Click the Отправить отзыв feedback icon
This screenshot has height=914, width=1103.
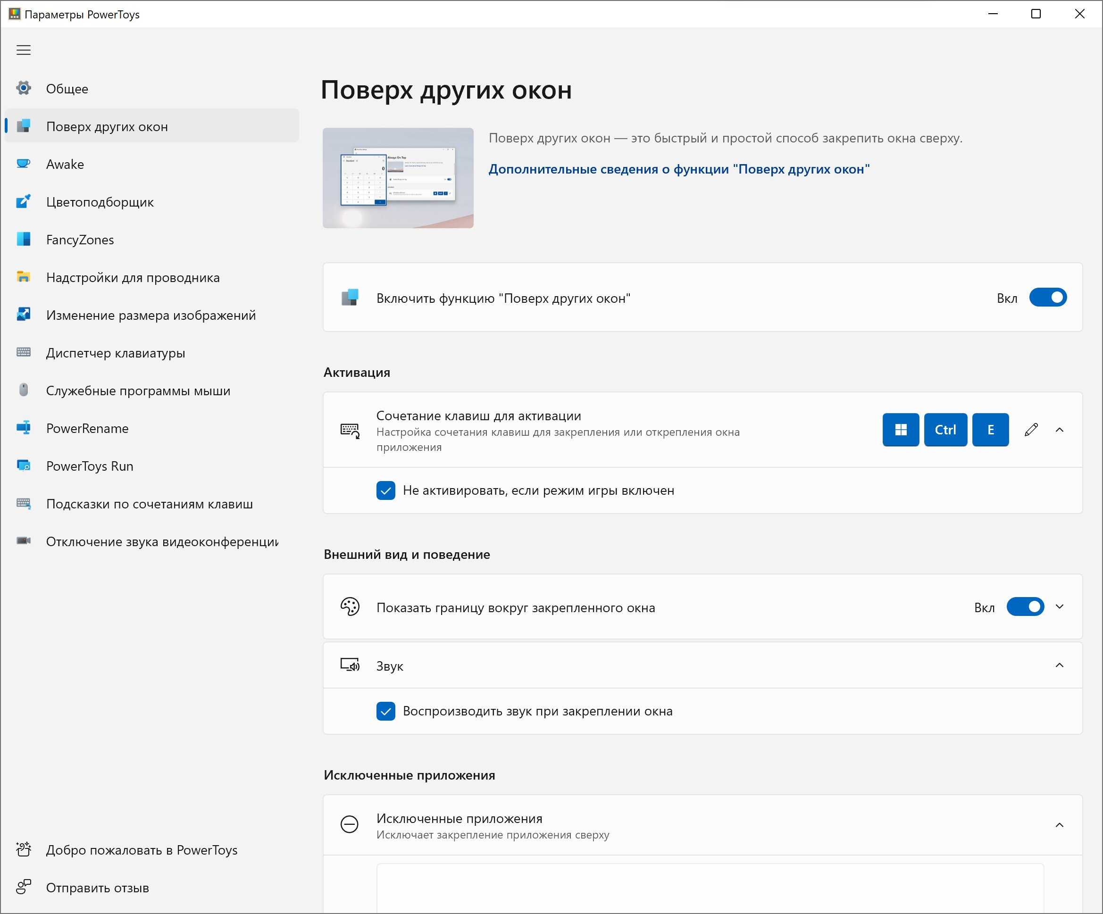(24, 887)
